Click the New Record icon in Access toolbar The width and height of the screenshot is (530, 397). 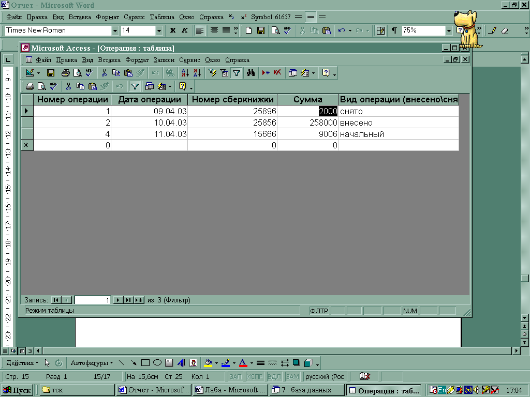click(266, 73)
